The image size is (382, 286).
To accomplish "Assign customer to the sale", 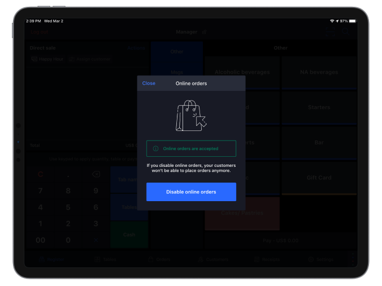I will tap(90, 59).
